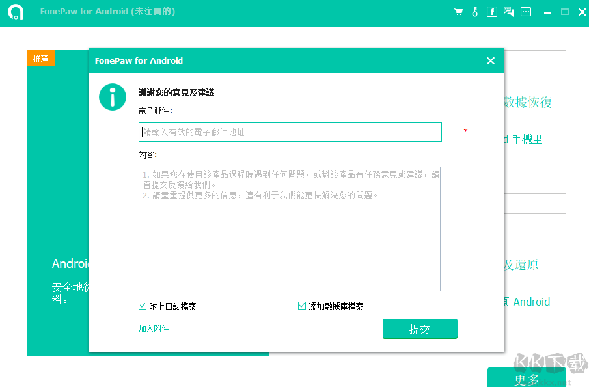
Task: Click the headset-style key icon in titlebar
Action: [x=474, y=11]
